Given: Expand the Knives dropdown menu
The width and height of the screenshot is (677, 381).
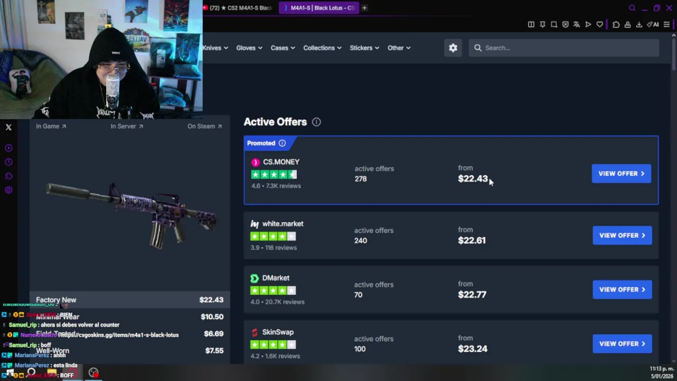Looking at the screenshot, I should click(215, 48).
